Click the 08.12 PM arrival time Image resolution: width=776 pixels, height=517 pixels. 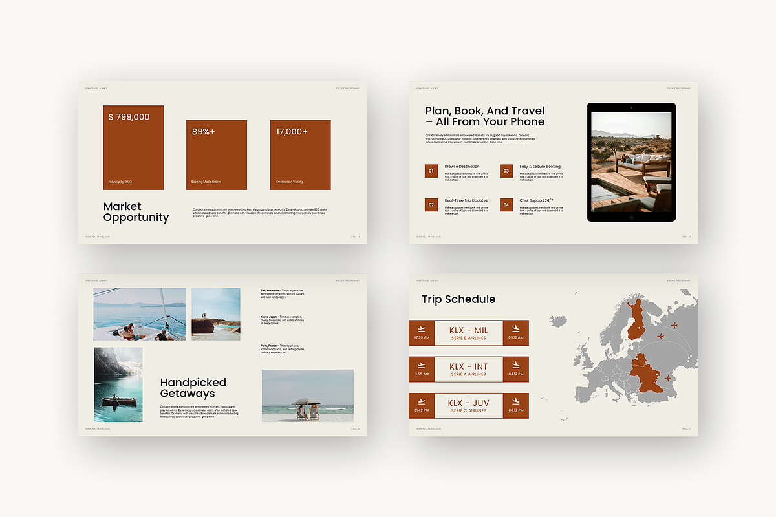516,410
